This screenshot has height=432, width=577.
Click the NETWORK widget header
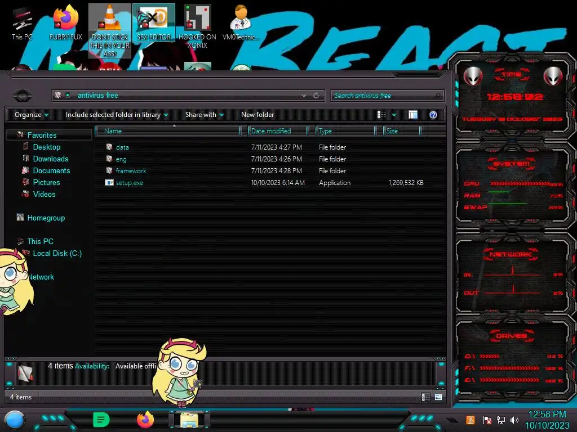coord(511,254)
